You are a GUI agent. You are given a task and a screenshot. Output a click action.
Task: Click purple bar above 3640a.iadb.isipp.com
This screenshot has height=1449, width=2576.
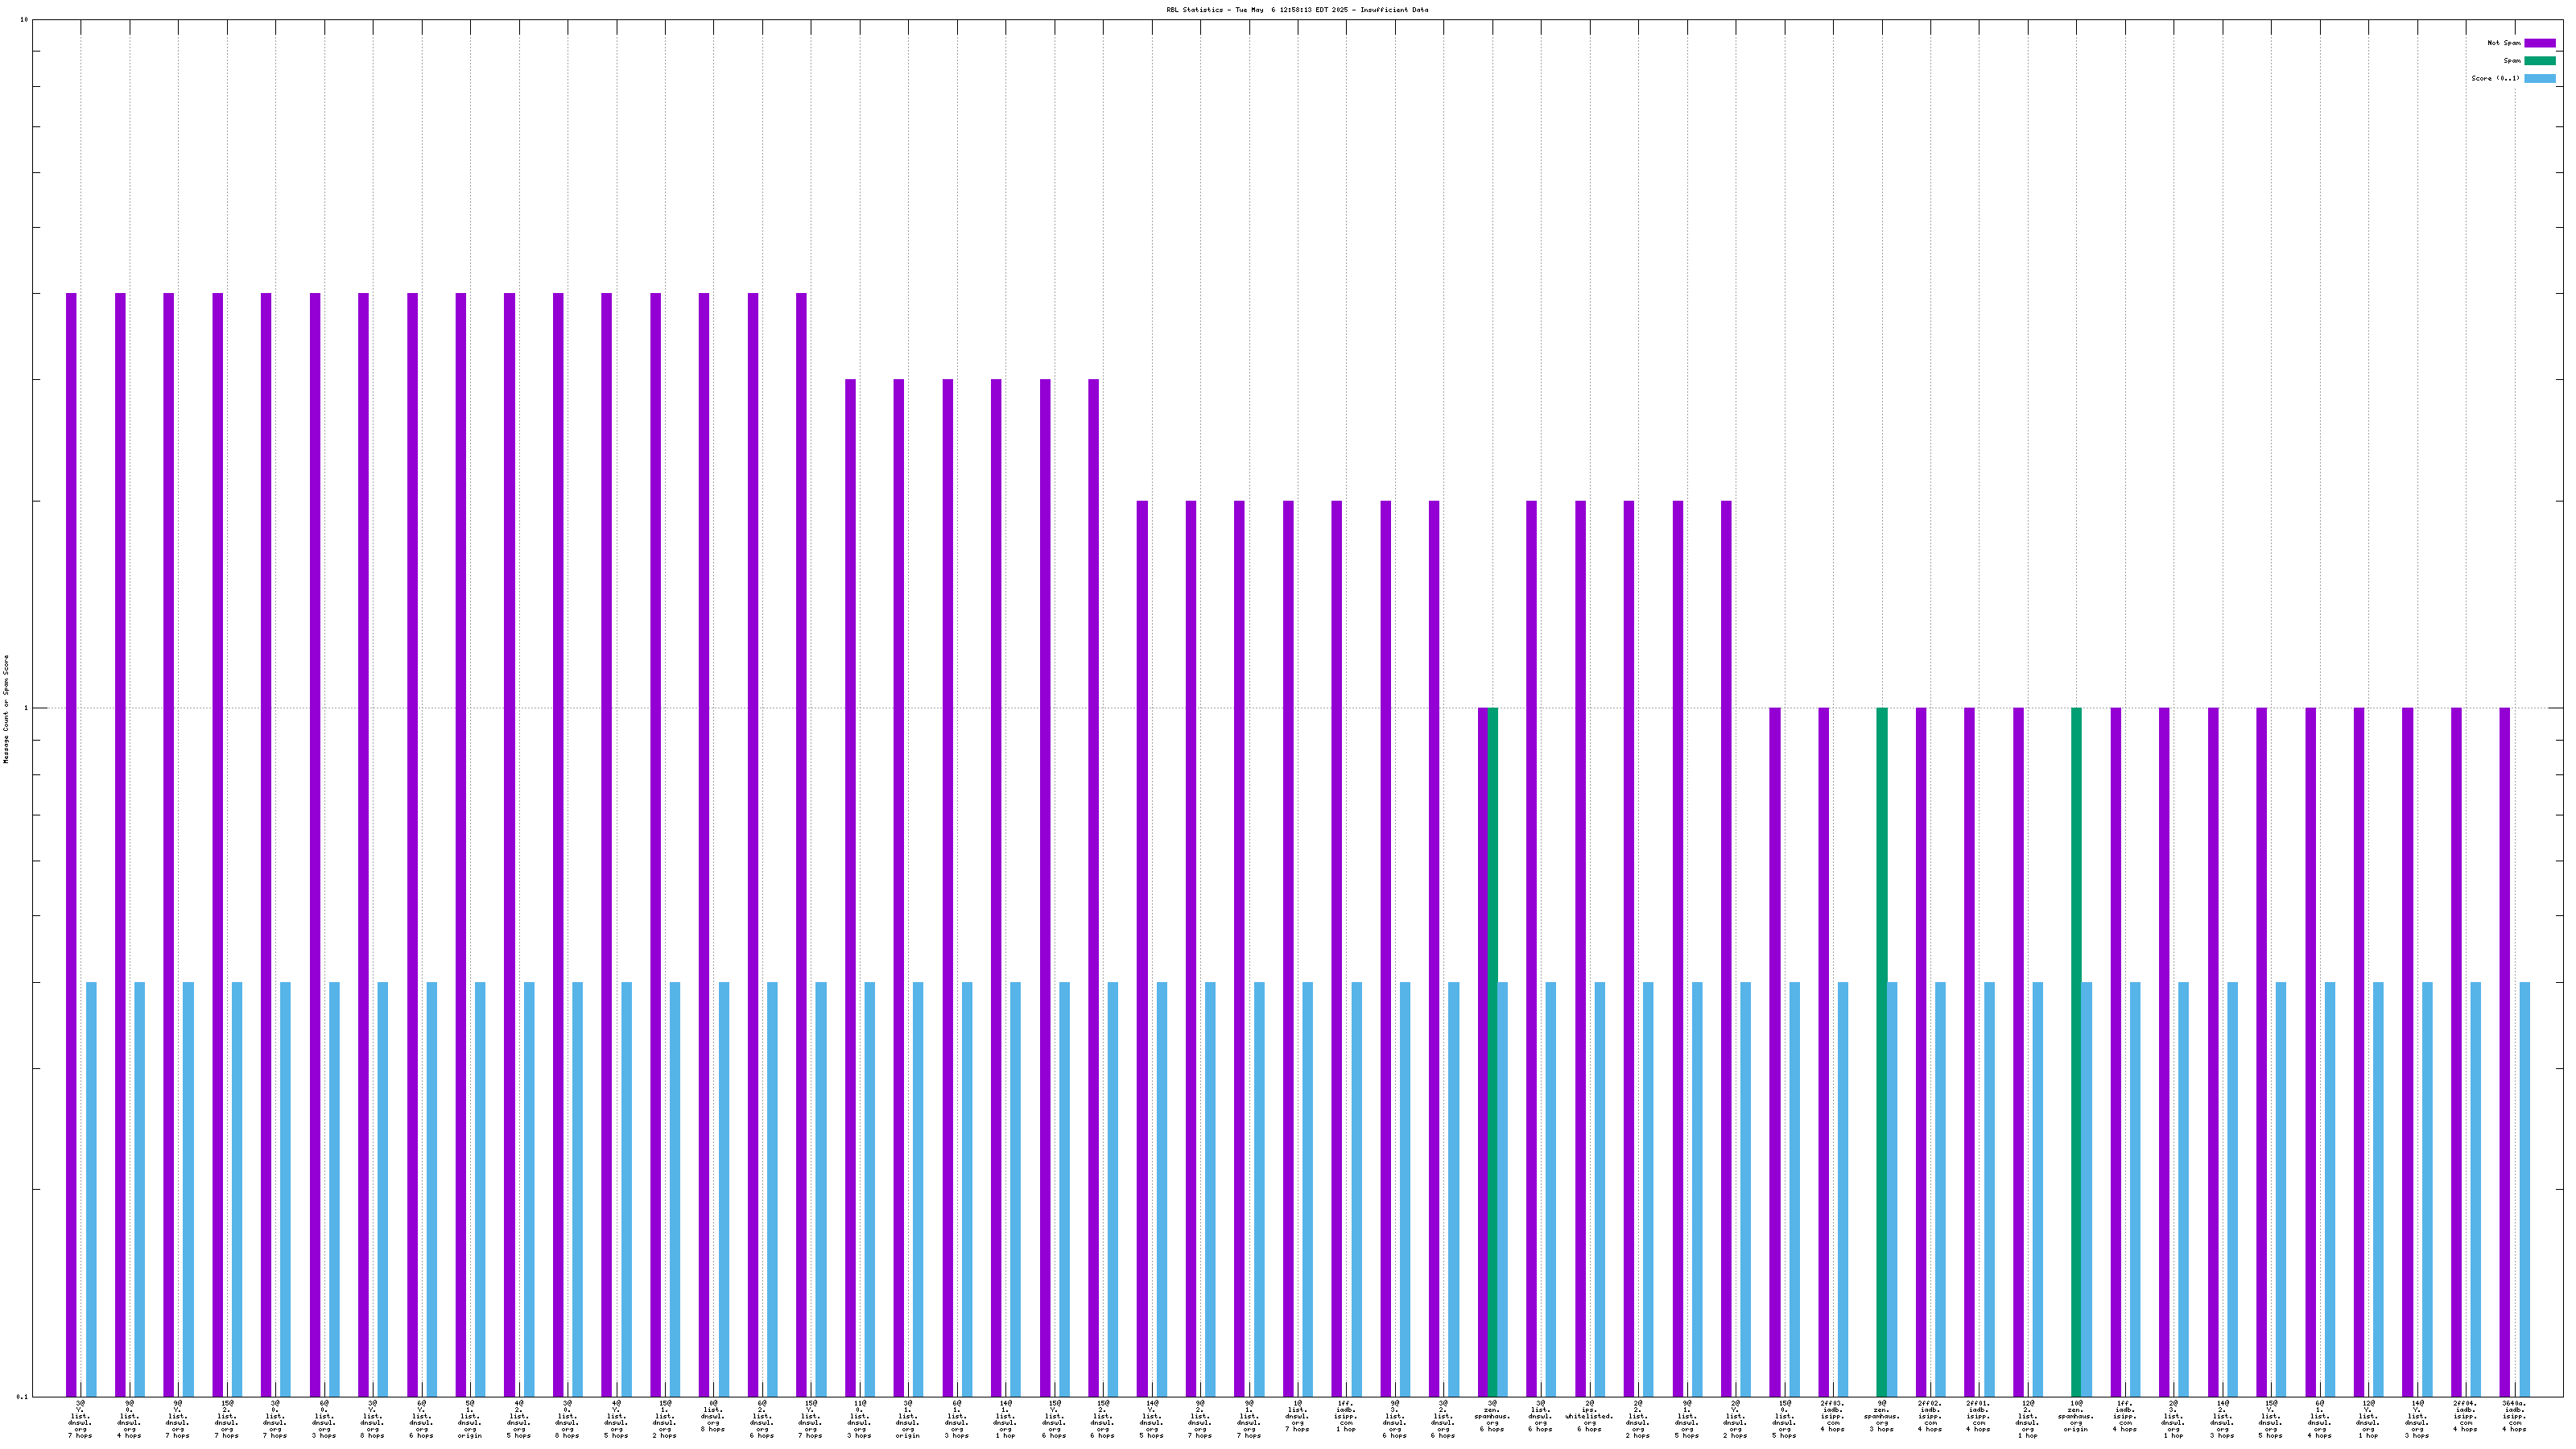2504,1050
